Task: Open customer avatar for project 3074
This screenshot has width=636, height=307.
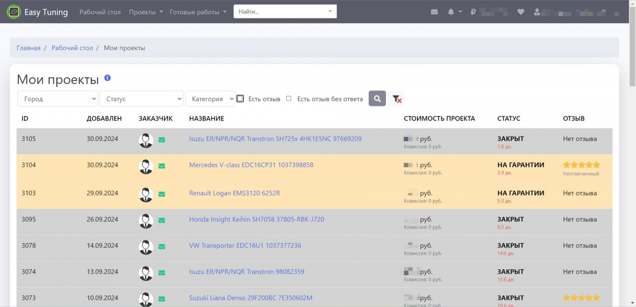Action: click(146, 274)
